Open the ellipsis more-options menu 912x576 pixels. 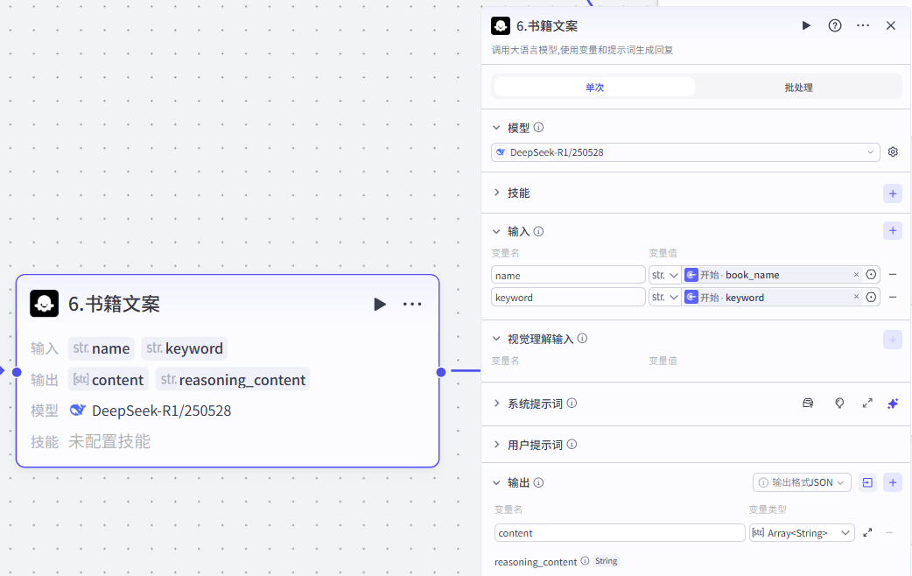click(x=862, y=25)
